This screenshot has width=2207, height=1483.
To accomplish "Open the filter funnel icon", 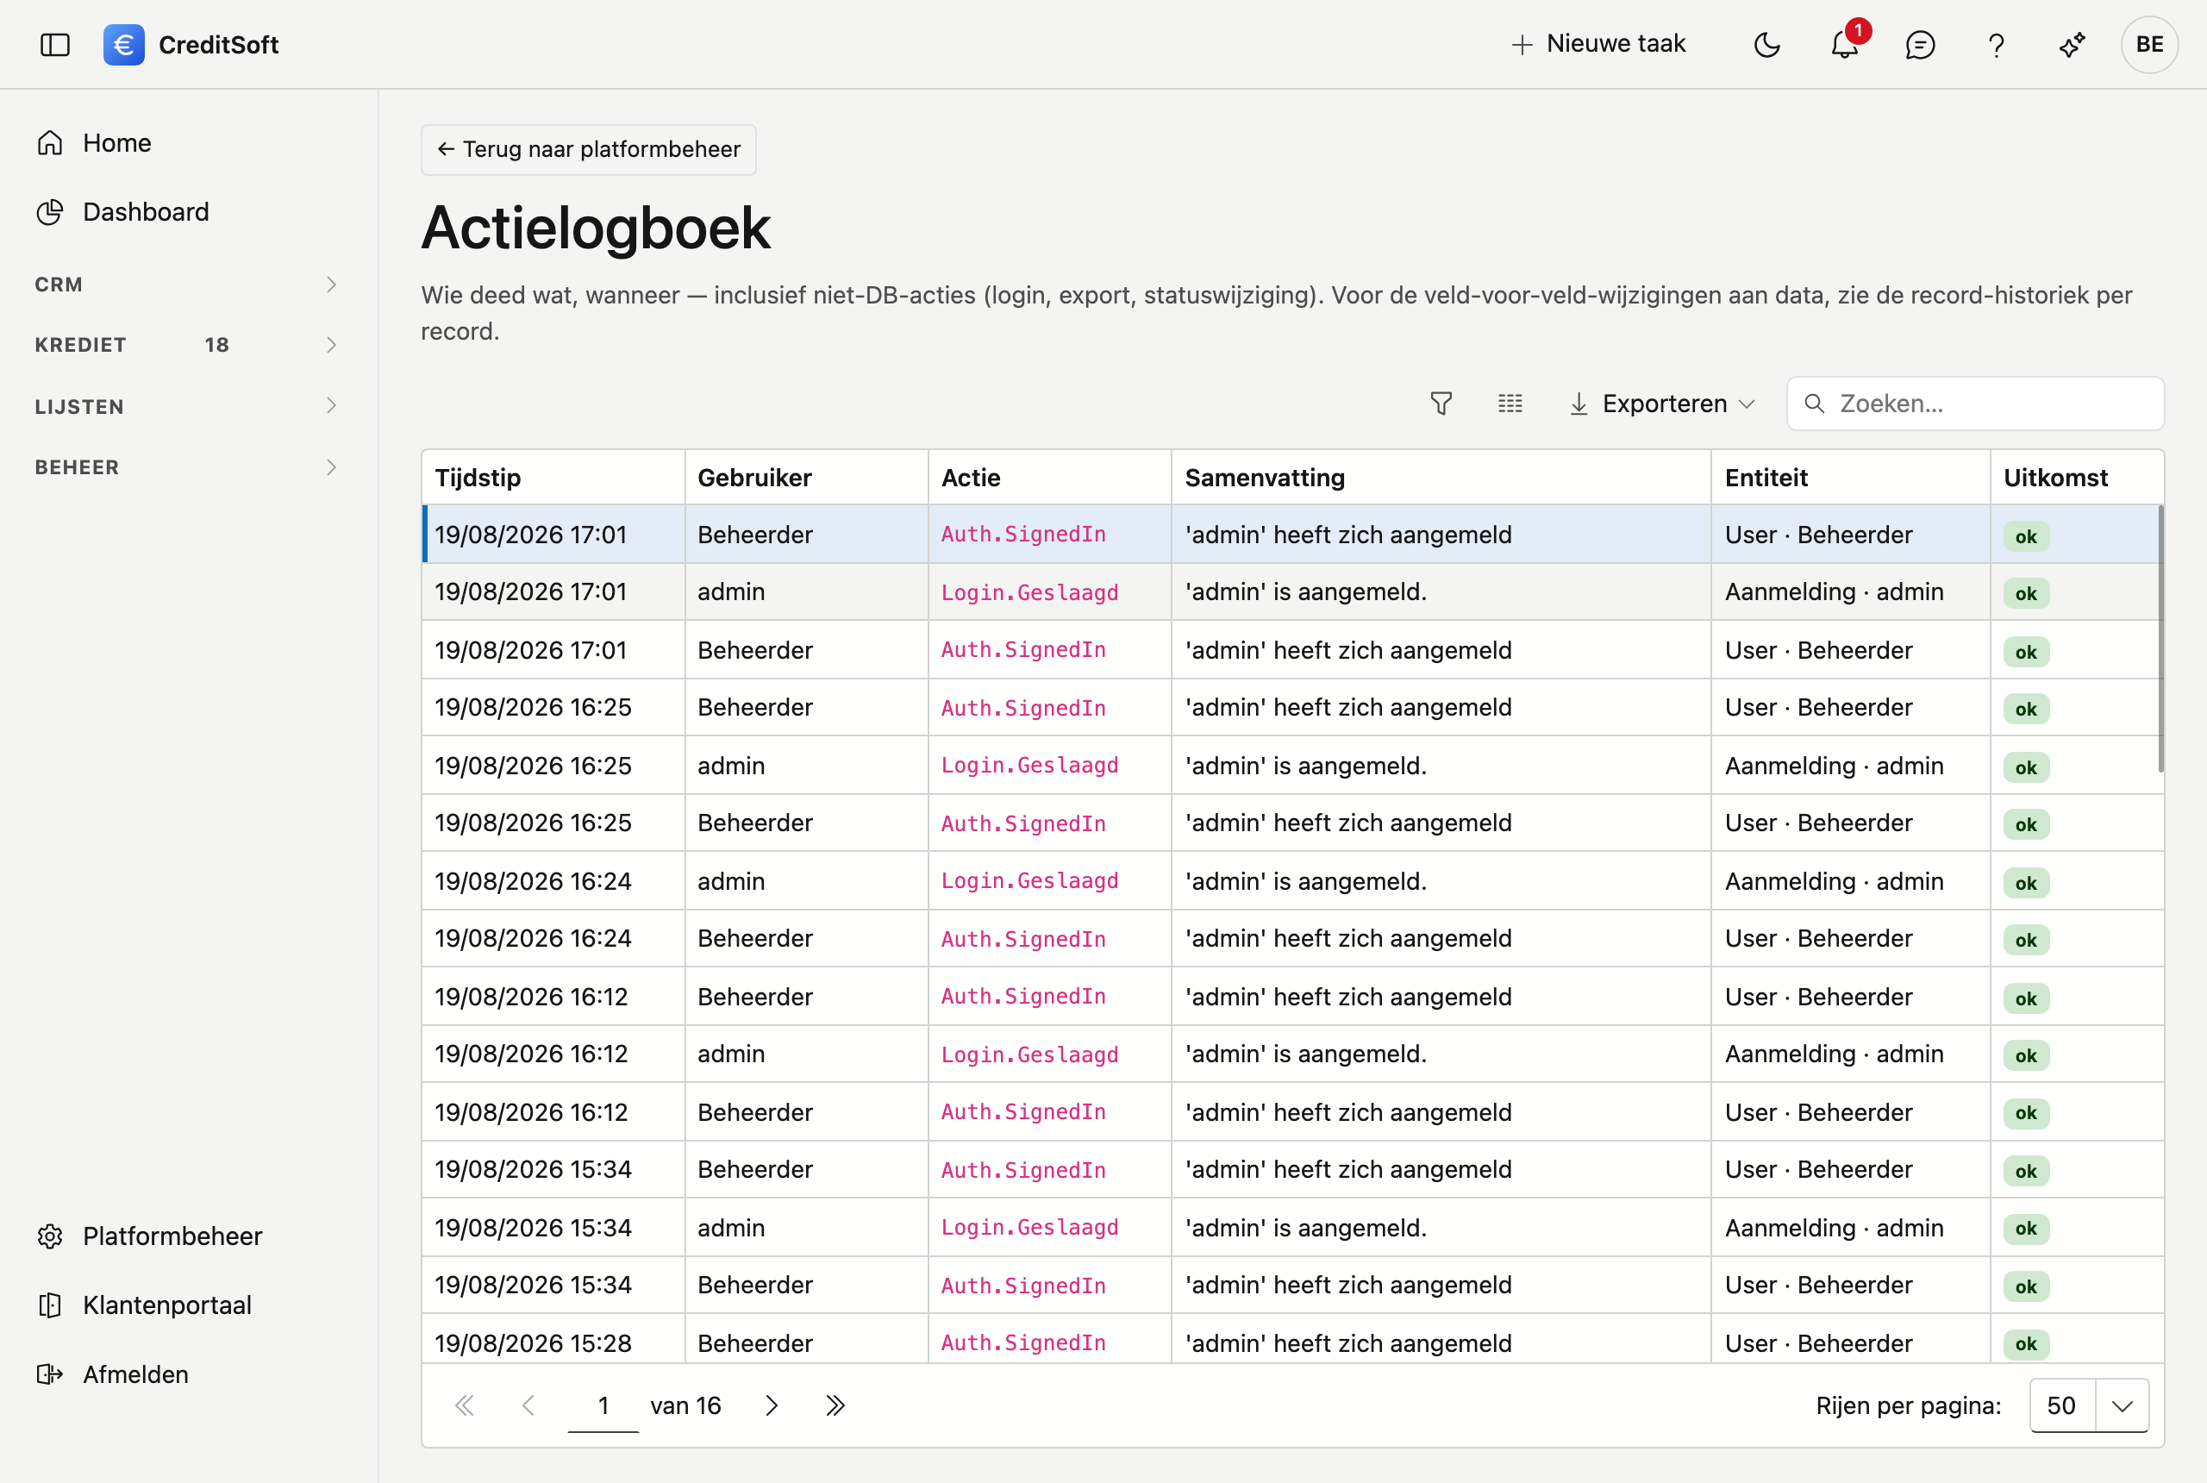I will (1441, 404).
